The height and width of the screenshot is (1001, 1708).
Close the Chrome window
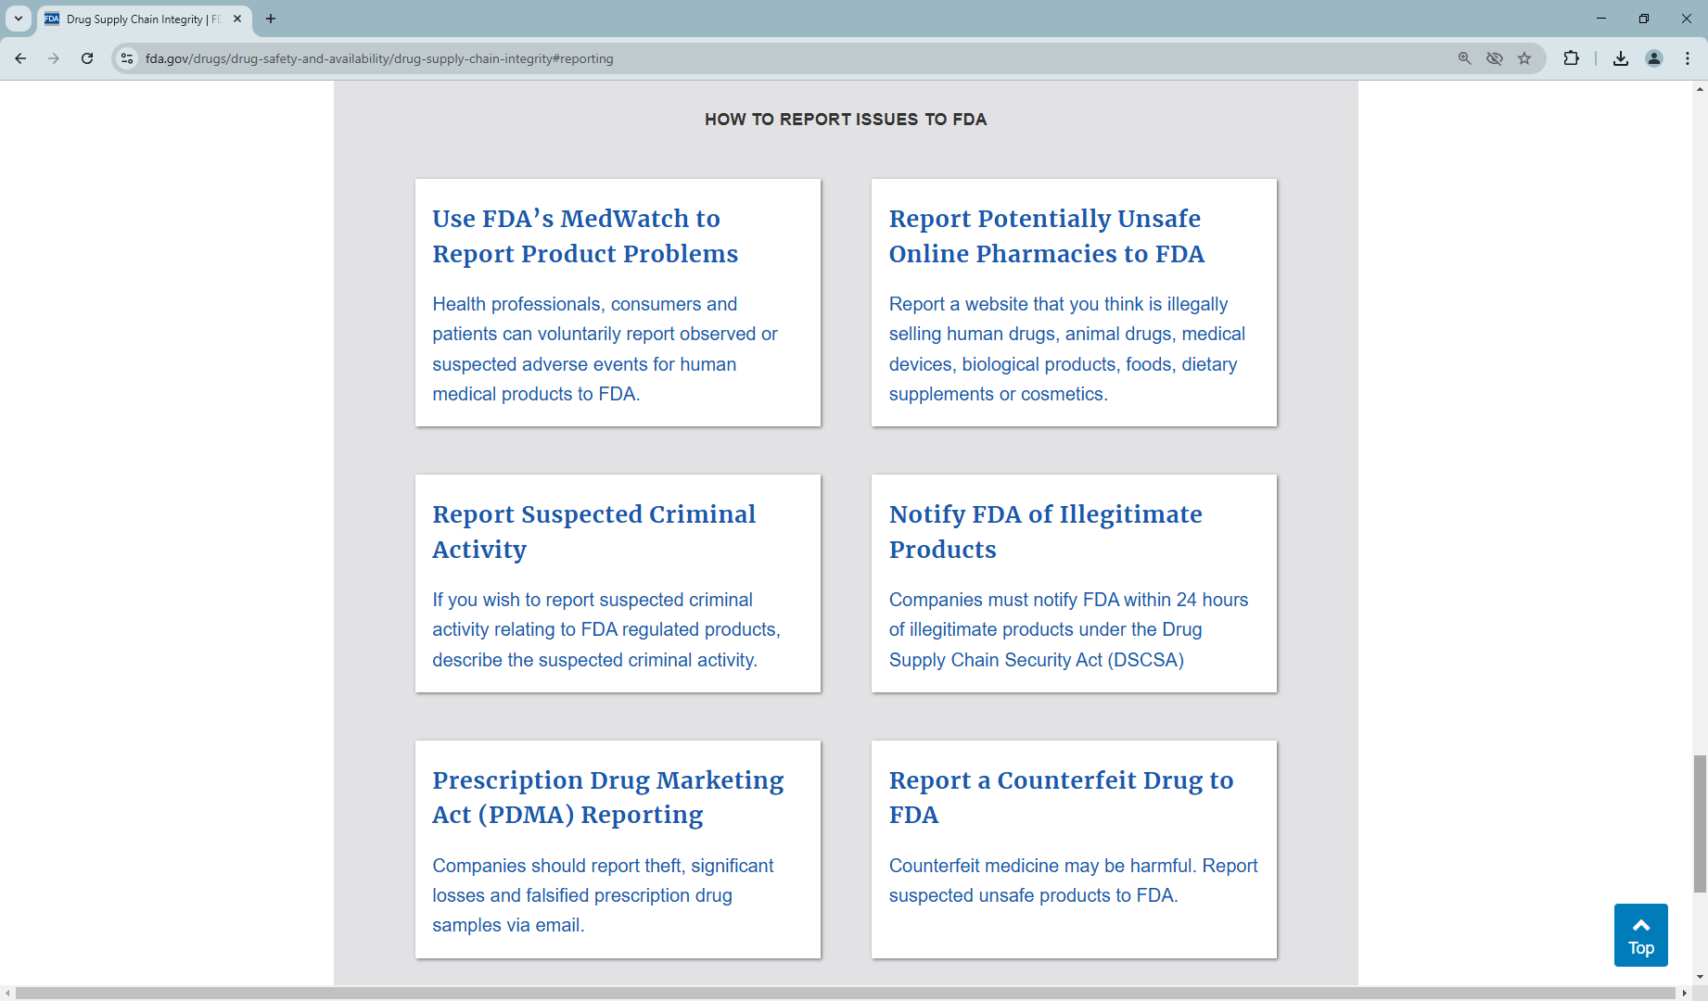(x=1687, y=19)
